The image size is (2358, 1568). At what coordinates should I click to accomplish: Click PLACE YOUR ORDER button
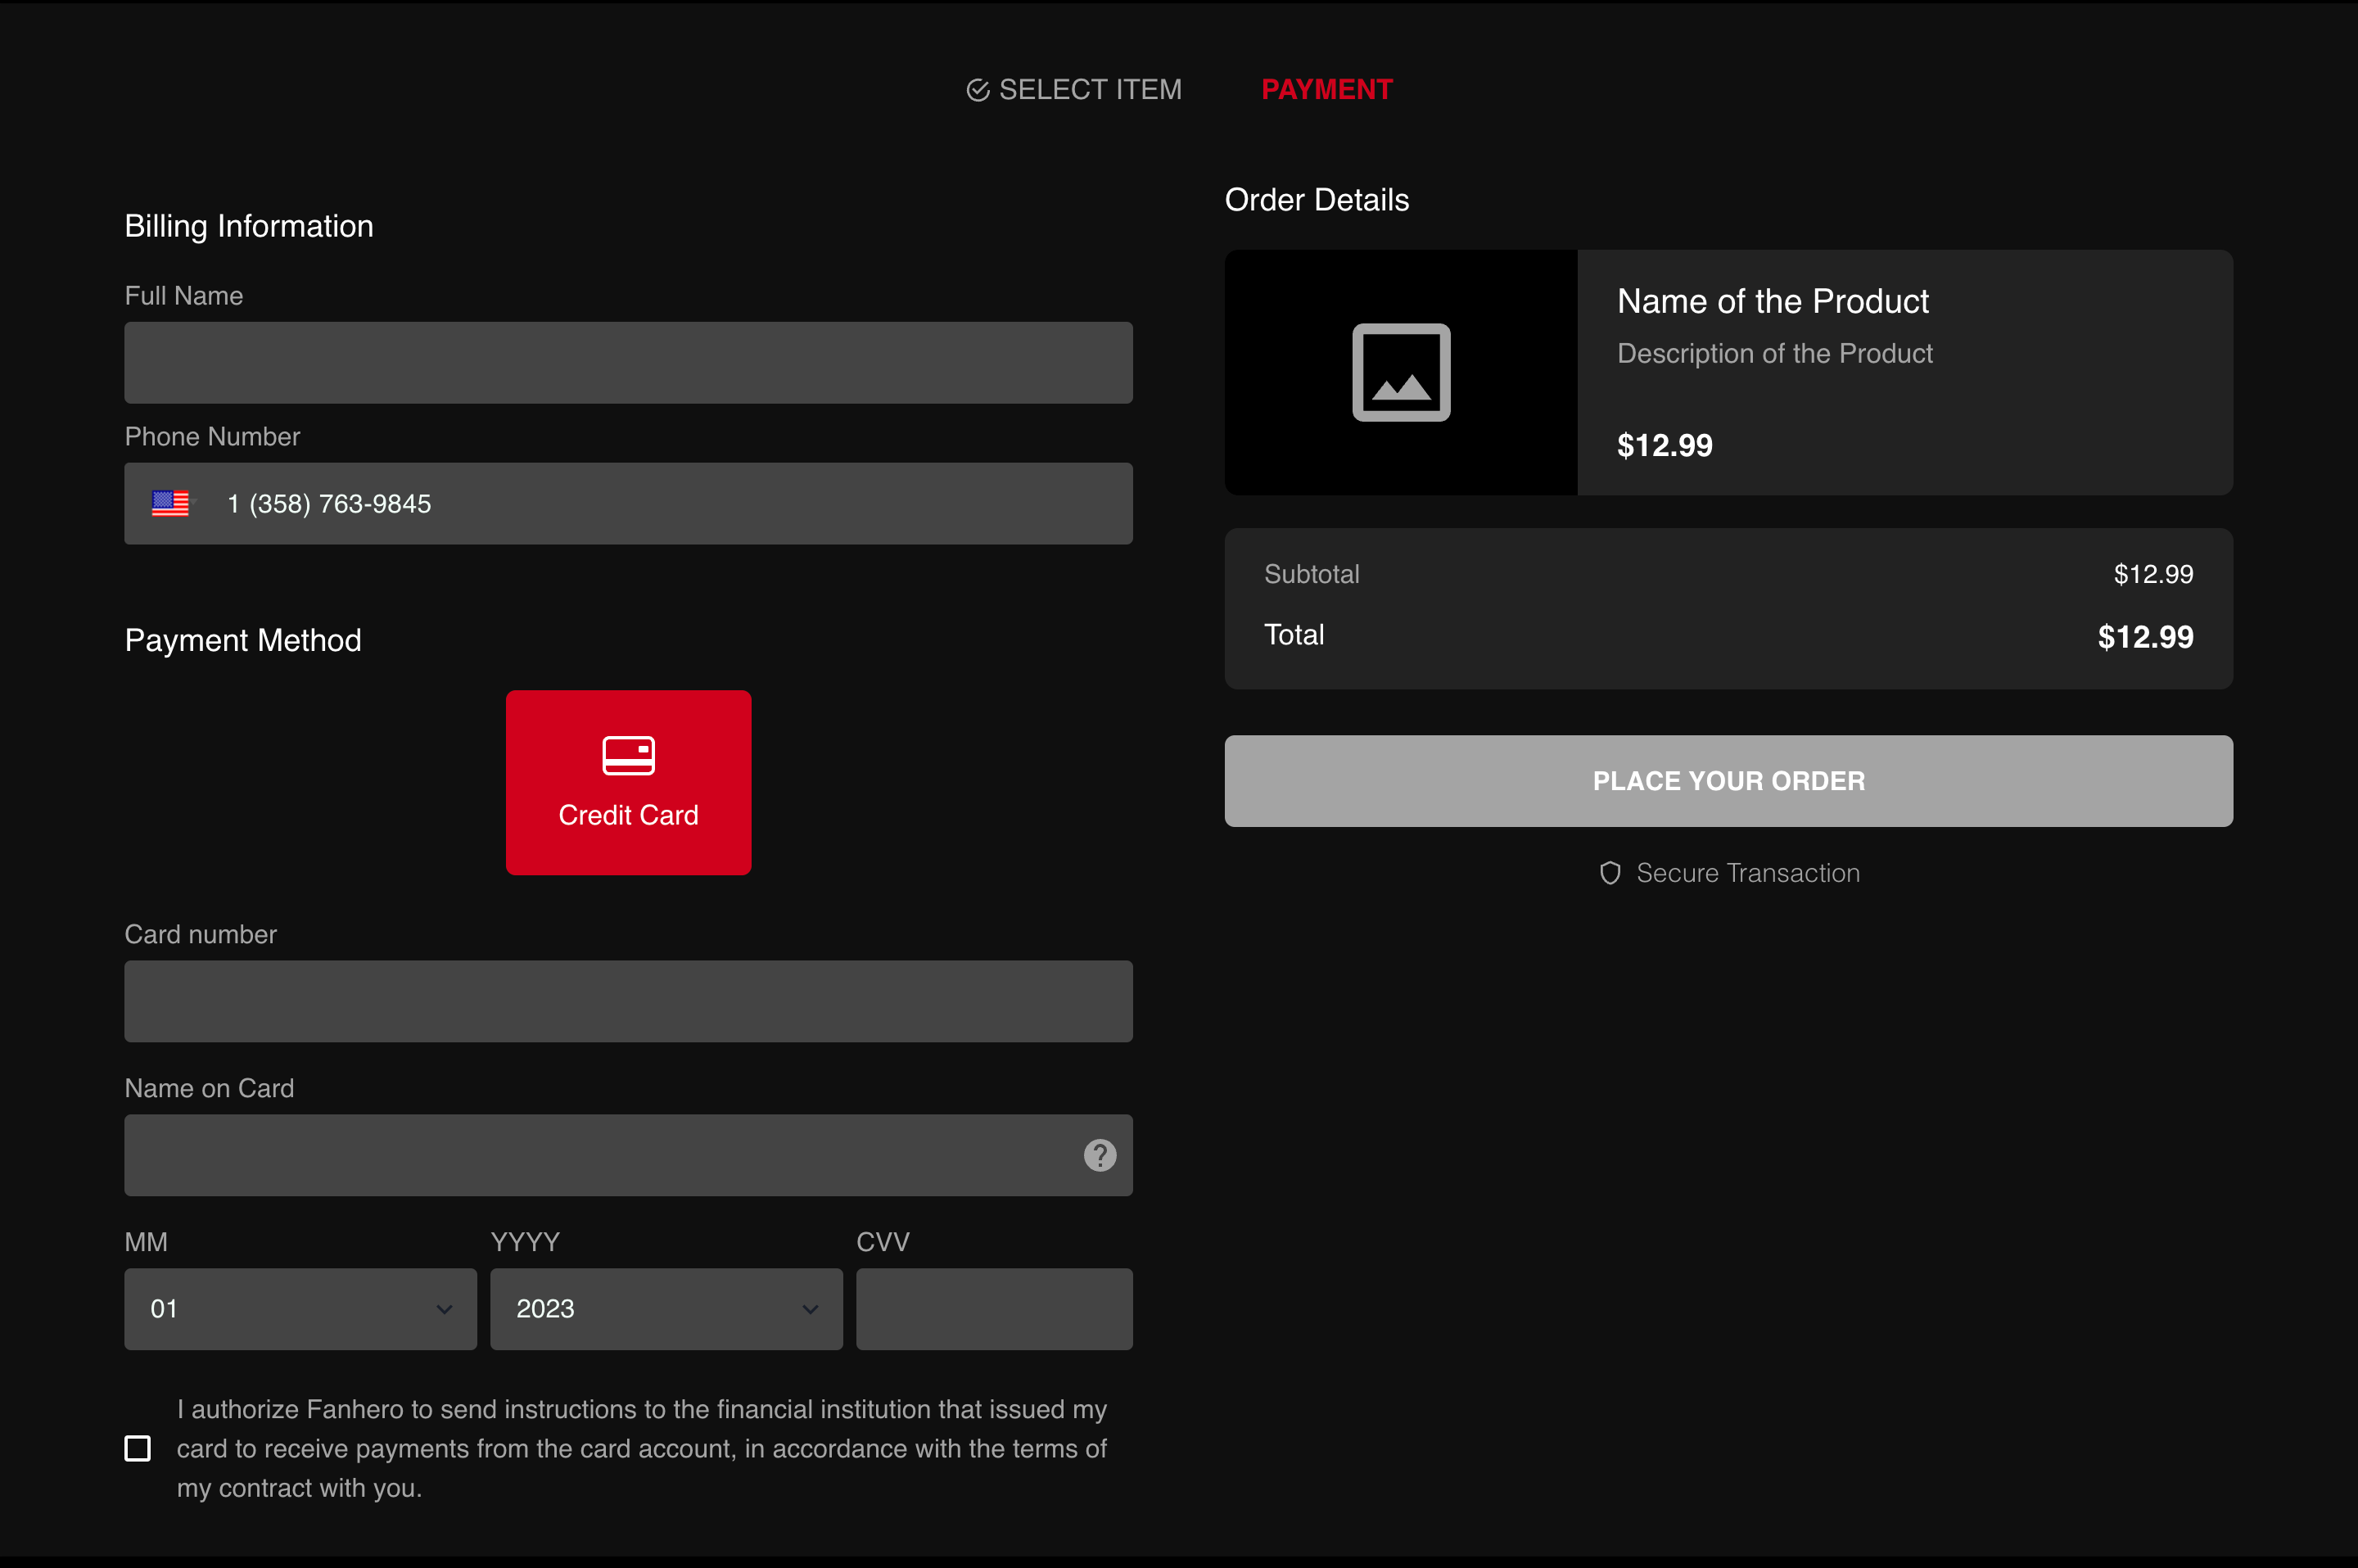1728,780
